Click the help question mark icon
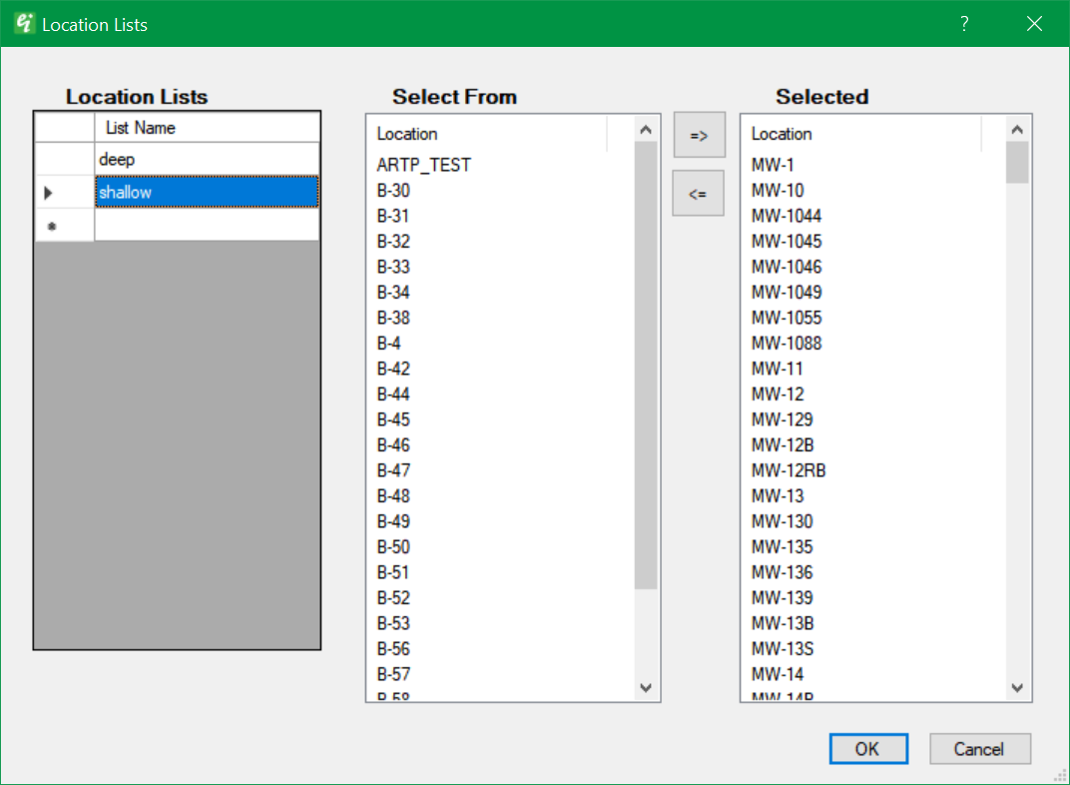This screenshot has width=1070, height=785. [x=964, y=24]
